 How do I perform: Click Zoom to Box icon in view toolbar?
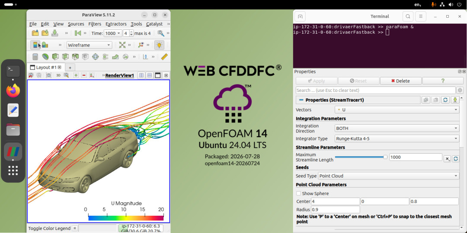(66, 76)
